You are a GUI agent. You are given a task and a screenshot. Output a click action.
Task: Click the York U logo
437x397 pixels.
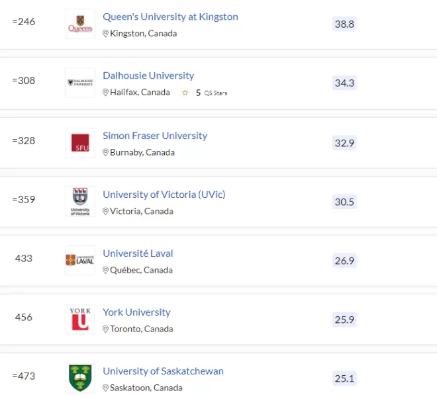pyautogui.click(x=80, y=320)
